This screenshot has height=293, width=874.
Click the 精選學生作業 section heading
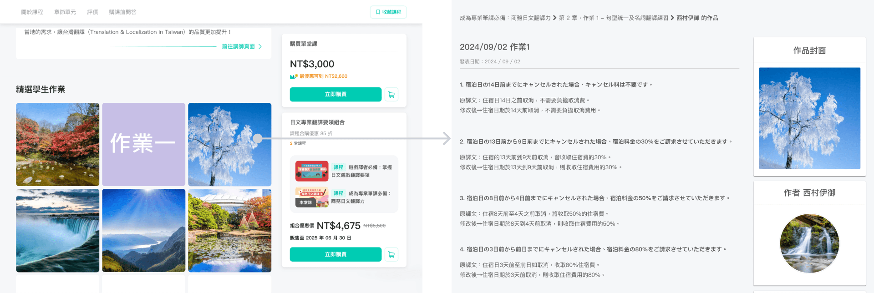pos(41,89)
